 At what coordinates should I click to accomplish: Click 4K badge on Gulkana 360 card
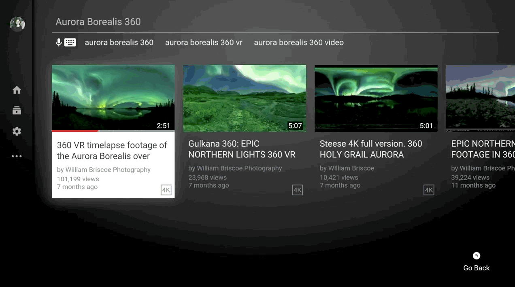(x=298, y=190)
